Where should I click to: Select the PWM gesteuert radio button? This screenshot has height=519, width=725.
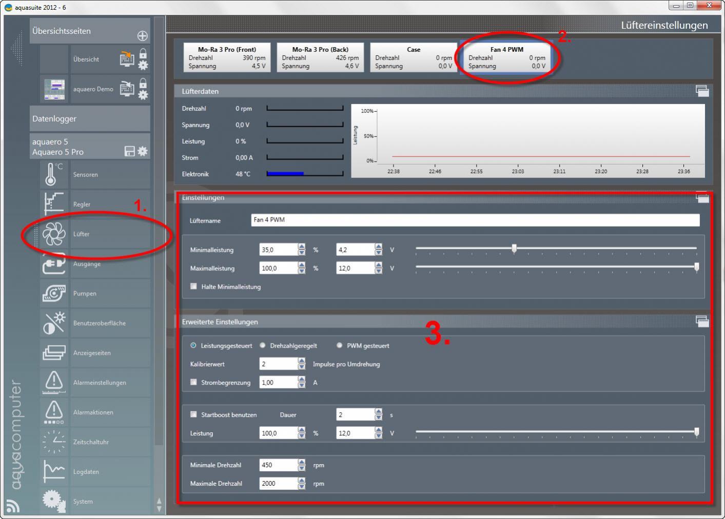(339, 346)
